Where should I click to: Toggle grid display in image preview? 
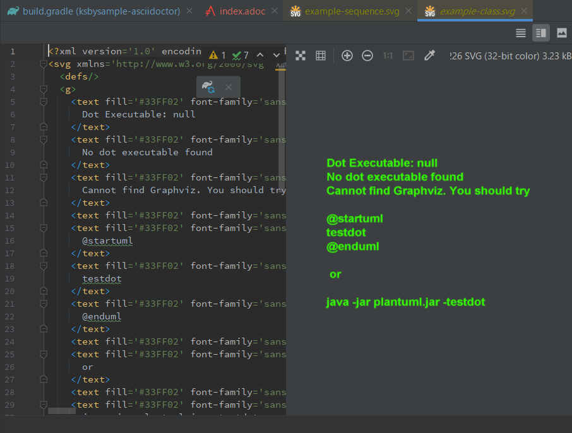(x=321, y=56)
